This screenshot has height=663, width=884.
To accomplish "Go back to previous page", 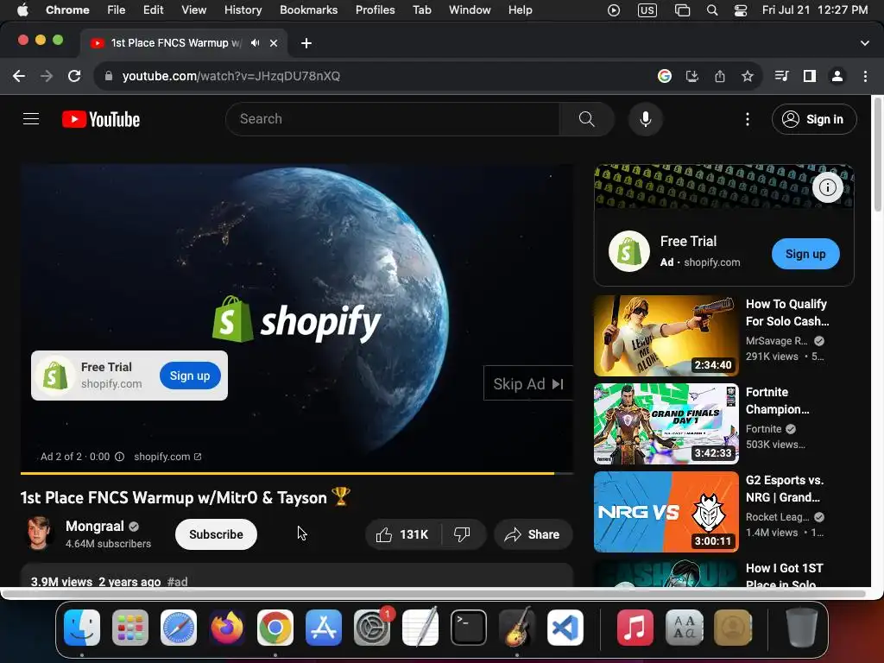I will pyautogui.click(x=19, y=76).
